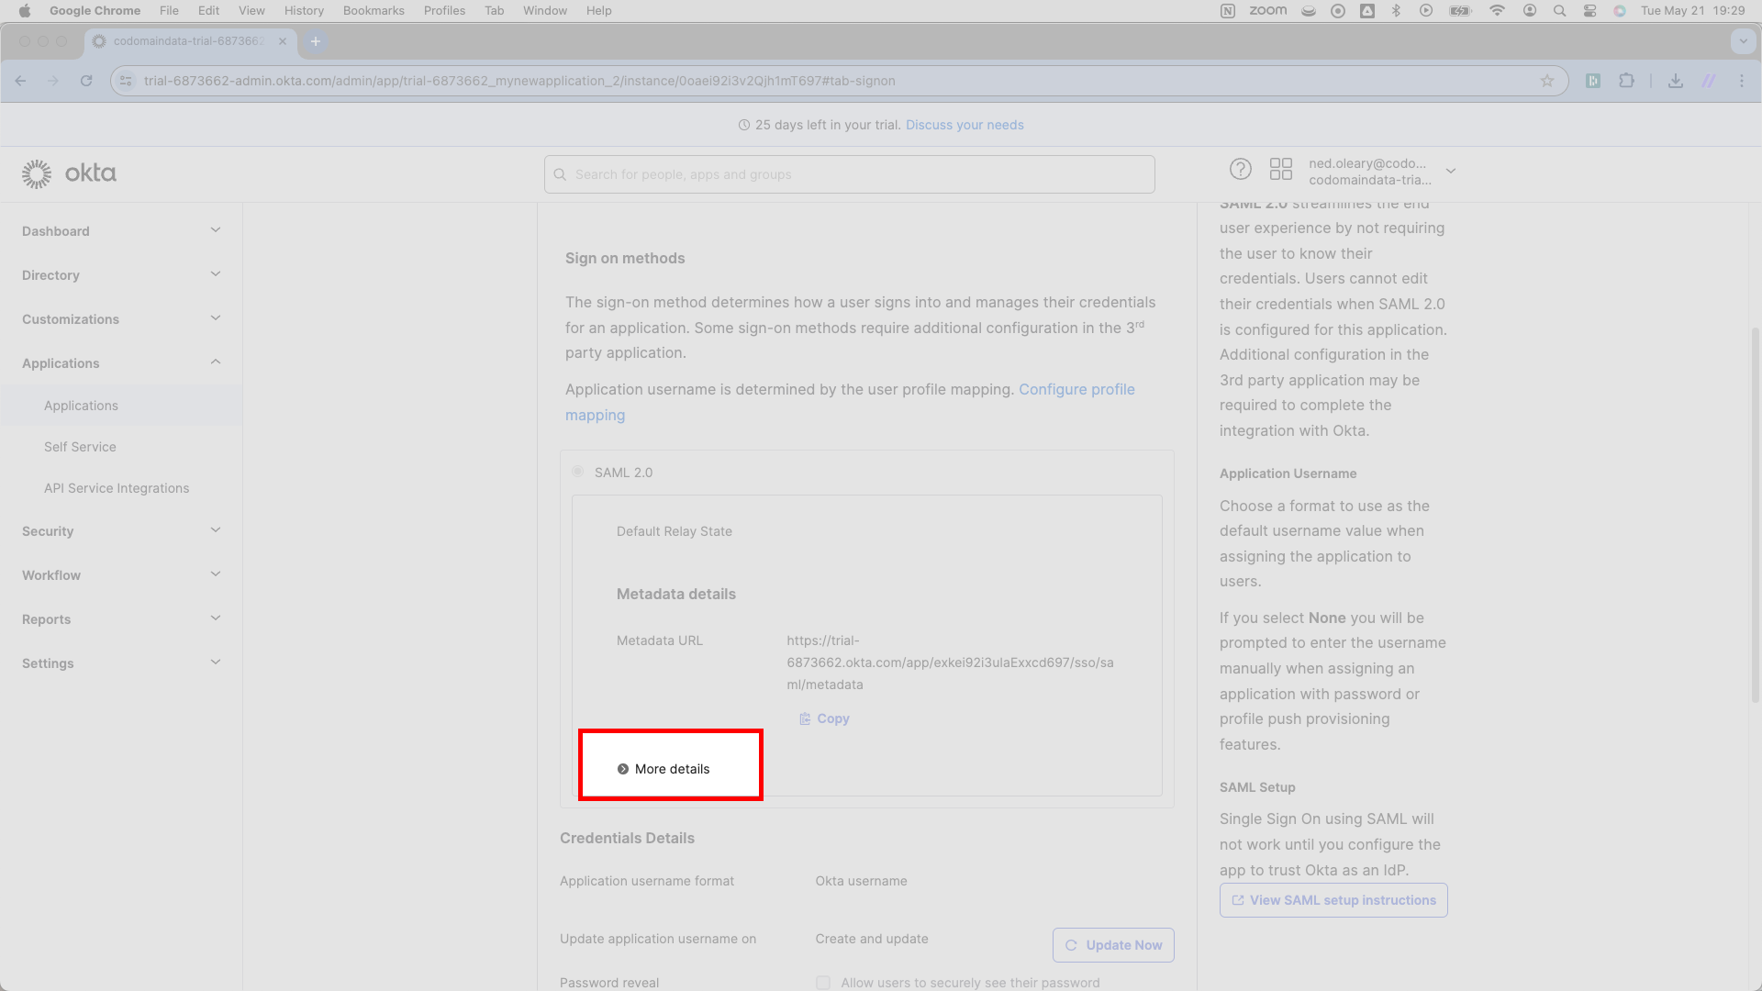Open macOS Spotlight search
1762x991 pixels.
coord(1559,10)
